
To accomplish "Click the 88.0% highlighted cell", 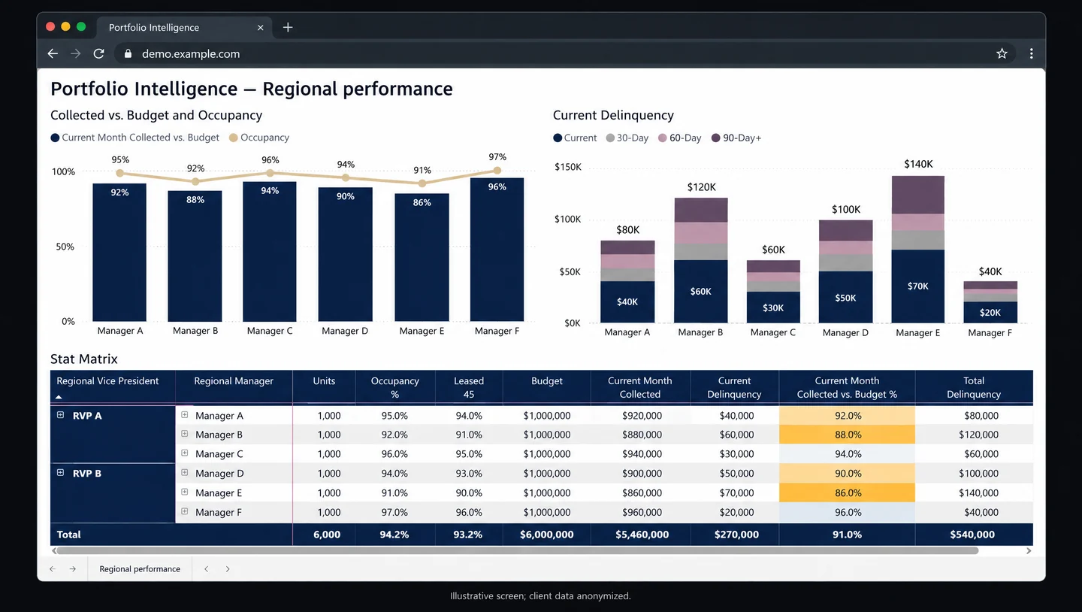I will [848, 435].
